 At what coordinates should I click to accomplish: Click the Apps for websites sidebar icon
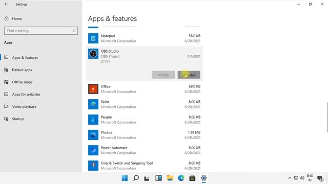[6, 94]
